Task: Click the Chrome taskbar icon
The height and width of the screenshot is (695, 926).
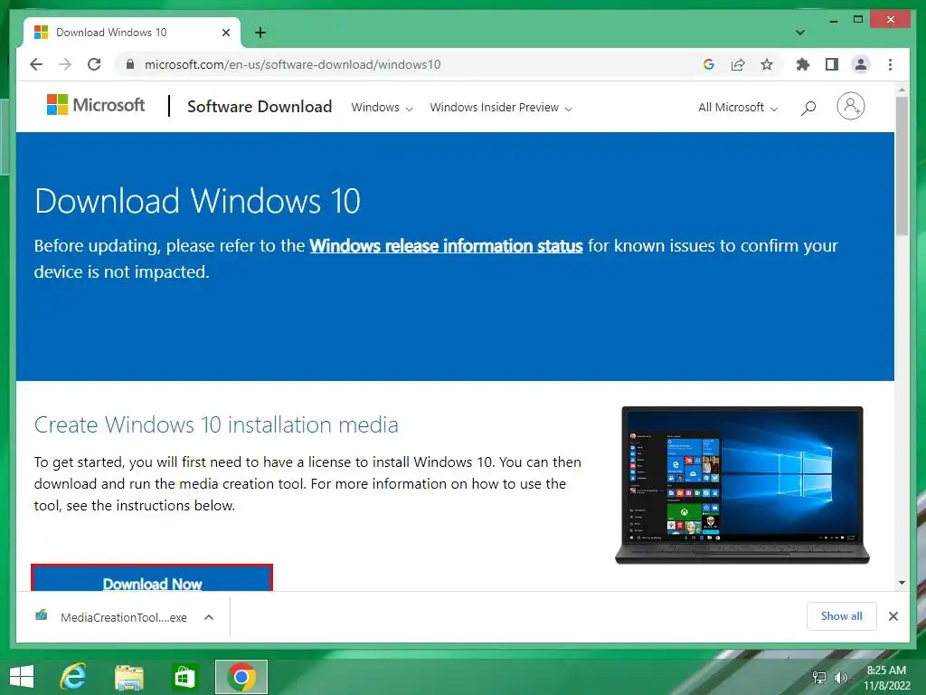Action: pos(241,677)
